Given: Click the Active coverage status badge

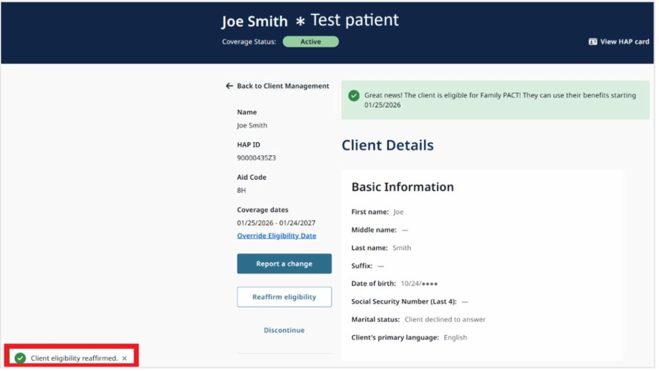Looking at the screenshot, I should (x=310, y=42).
